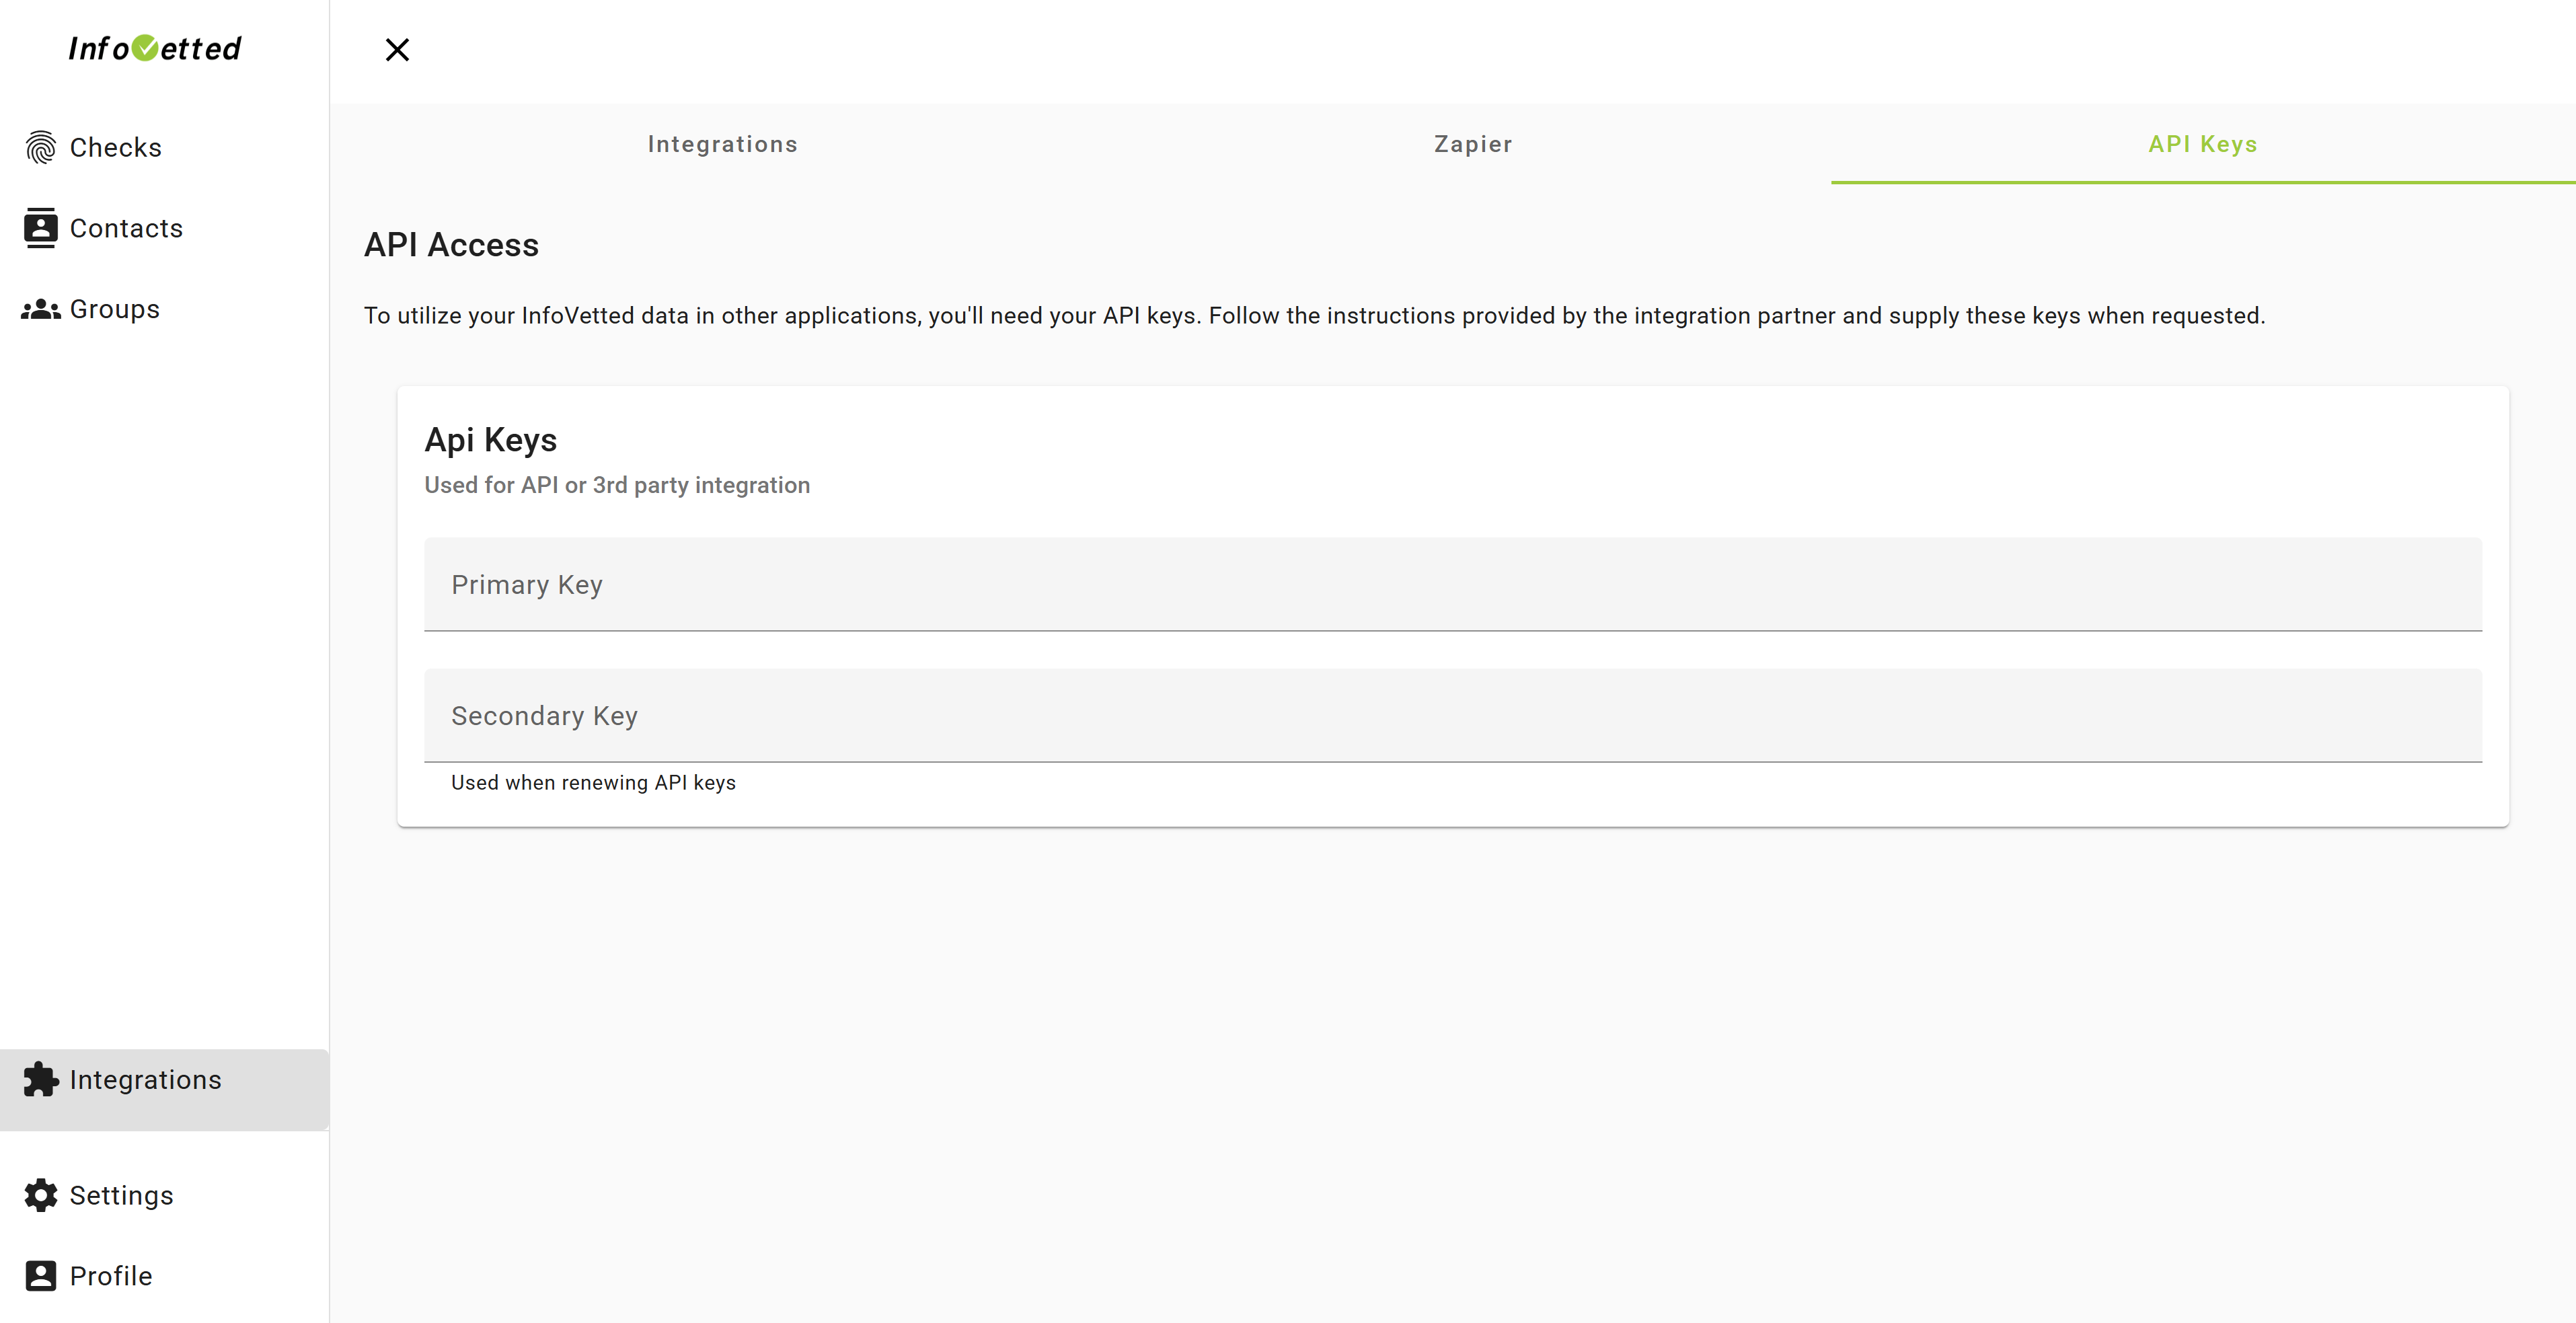Go to Contacts via sidebar text
The image size is (2576, 1323).
[126, 228]
